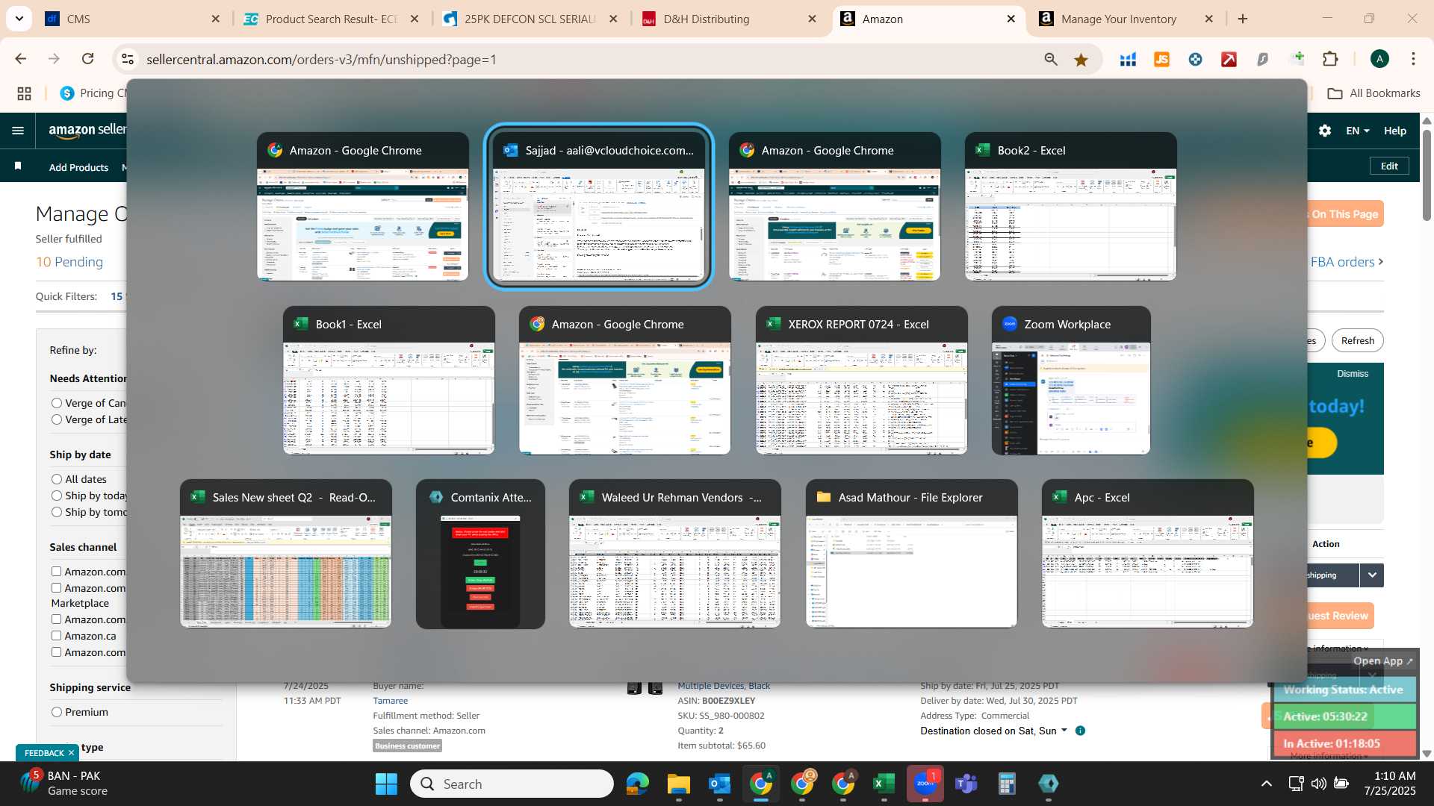Check the Amazon.ca sales channel box

coord(56,636)
